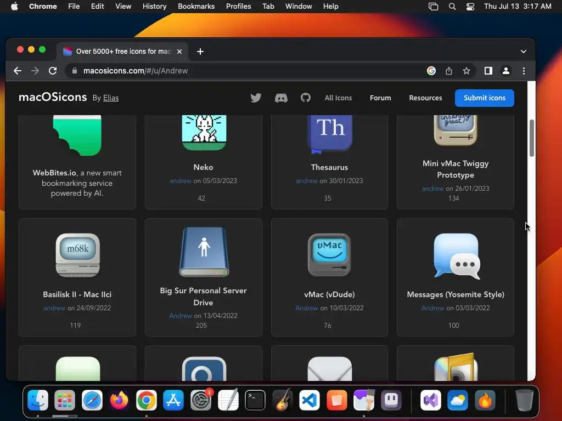
Task: Open Finder from the dock
Action: coord(38,400)
